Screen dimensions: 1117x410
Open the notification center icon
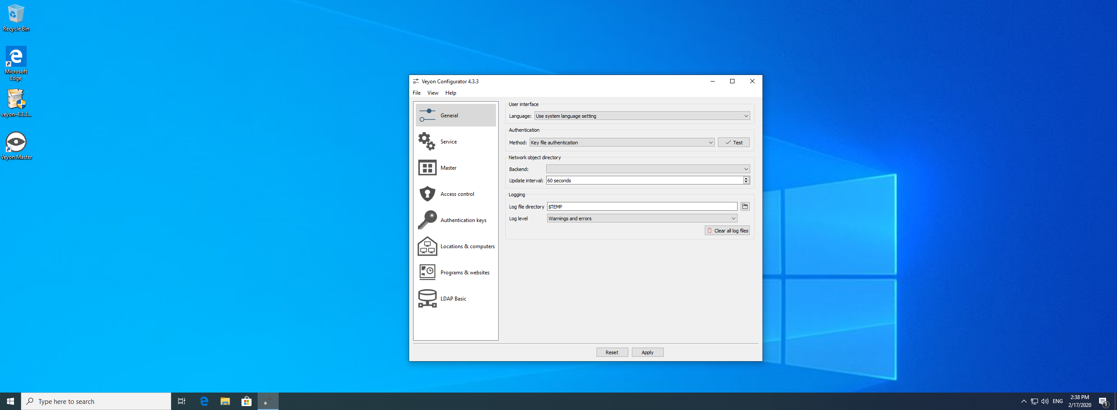(1103, 401)
